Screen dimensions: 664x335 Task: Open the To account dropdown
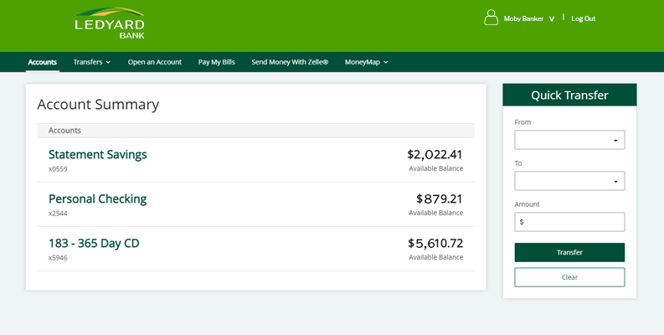(x=569, y=181)
